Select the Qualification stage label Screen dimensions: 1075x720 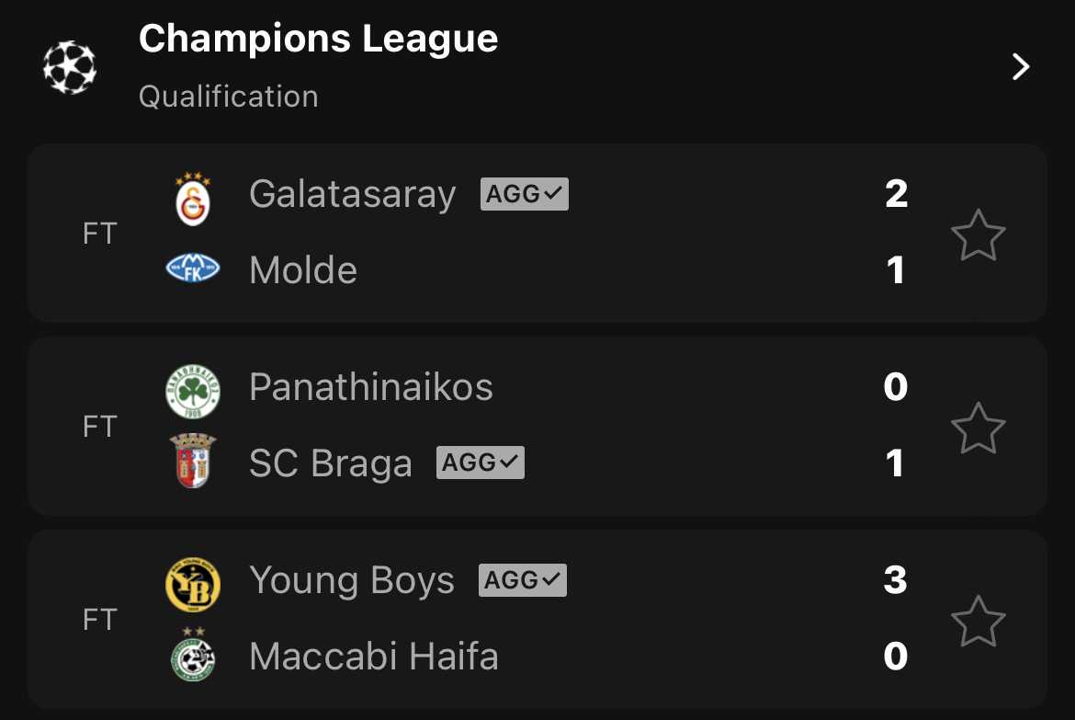[228, 97]
